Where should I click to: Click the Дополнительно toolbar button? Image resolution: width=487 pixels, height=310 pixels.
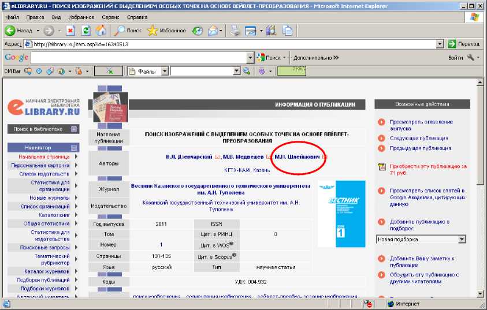(316, 58)
